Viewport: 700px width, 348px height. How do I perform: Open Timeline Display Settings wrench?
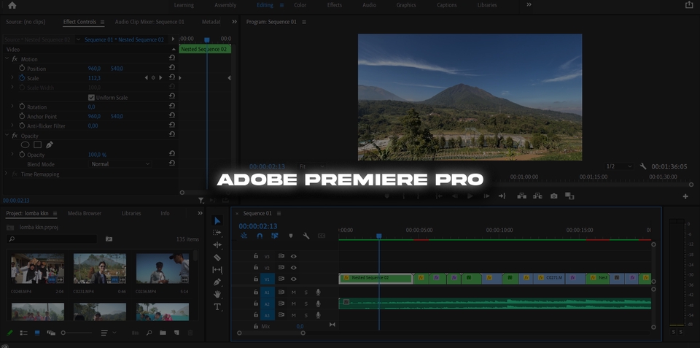[x=306, y=236]
